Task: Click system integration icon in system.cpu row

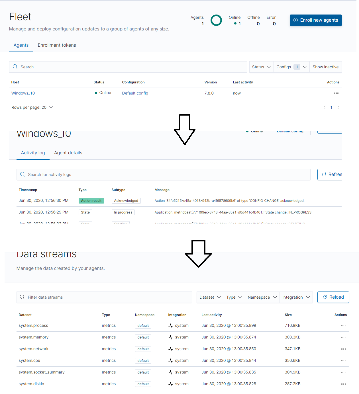Action: tap(171, 361)
